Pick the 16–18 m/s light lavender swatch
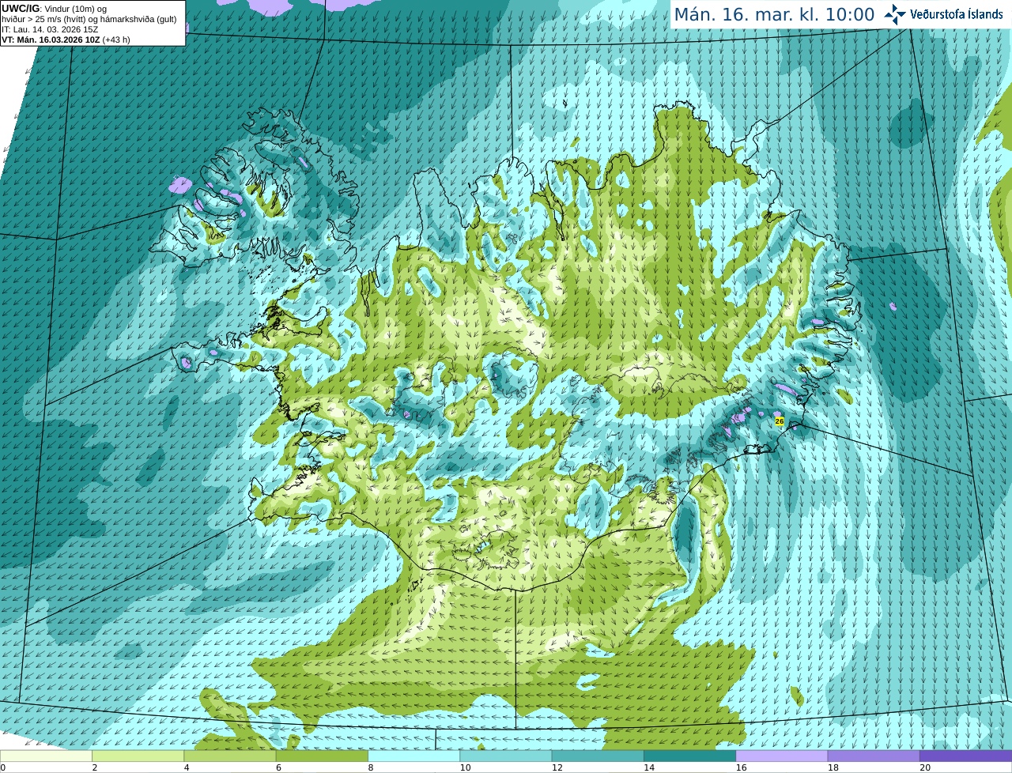Viewport: 1012px width, 773px height. [782, 756]
